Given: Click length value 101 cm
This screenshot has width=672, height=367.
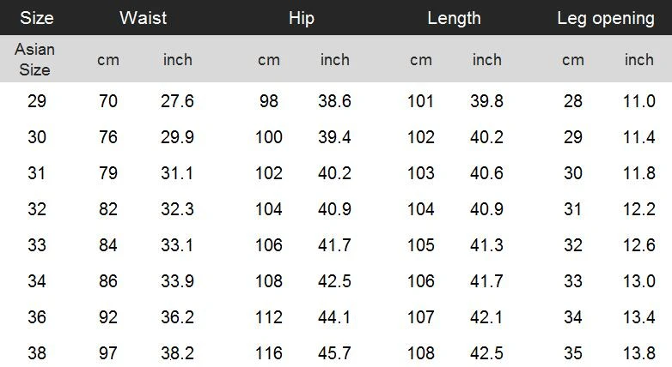Looking at the screenshot, I should 420,101.
